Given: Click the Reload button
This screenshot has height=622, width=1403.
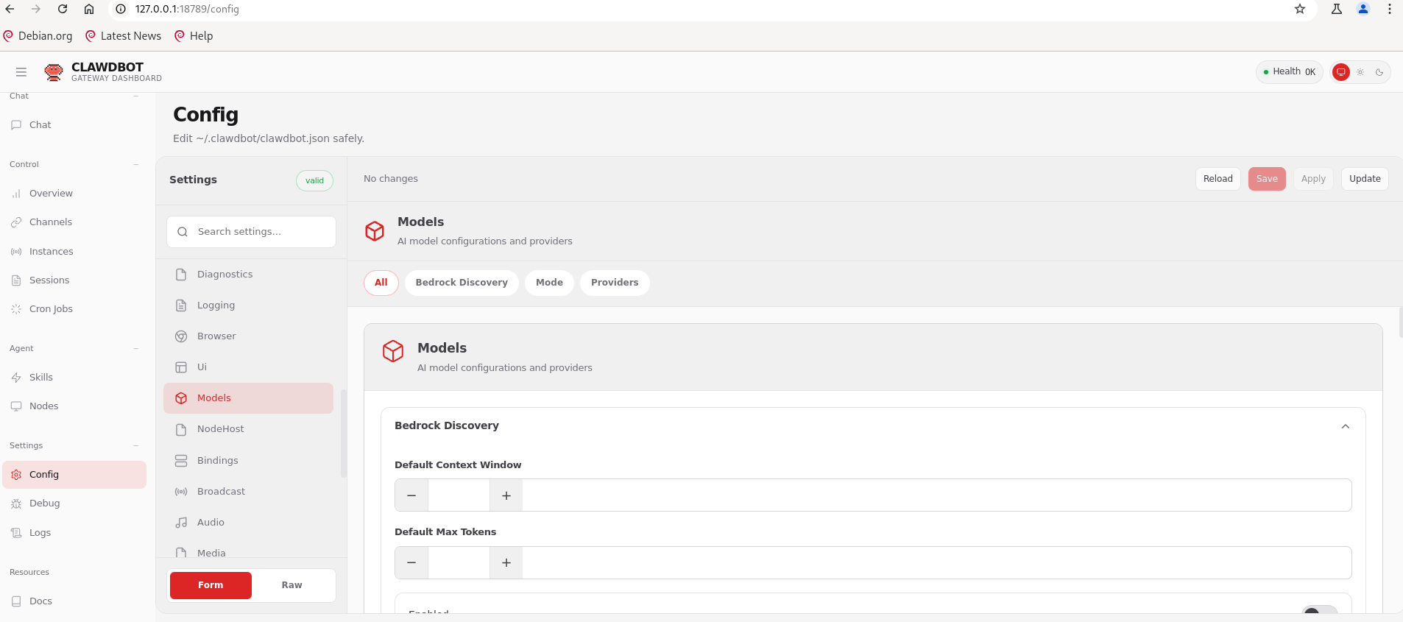Looking at the screenshot, I should click(x=1218, y=179).
